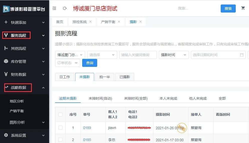Viewport: 249px width, 143px height.
Task: Check the box for order 0189
Action: click(60, 128)
